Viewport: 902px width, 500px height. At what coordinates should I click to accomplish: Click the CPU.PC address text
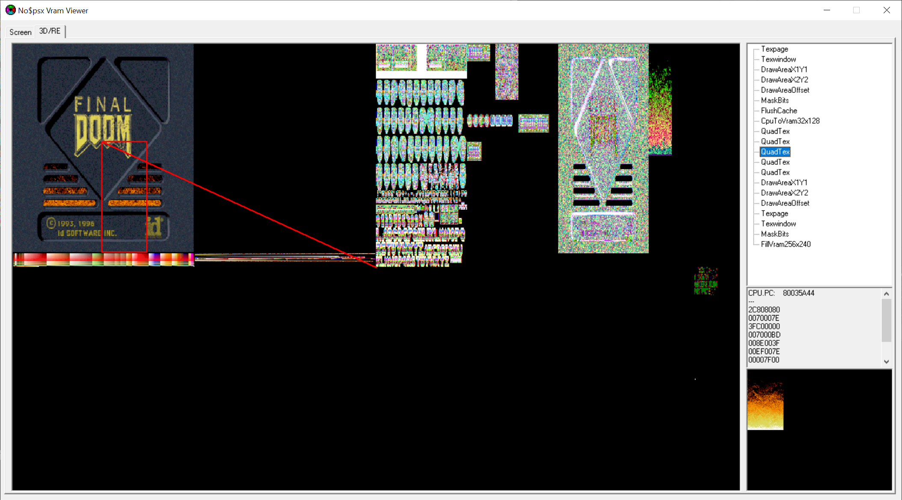(x=798, y=293)
